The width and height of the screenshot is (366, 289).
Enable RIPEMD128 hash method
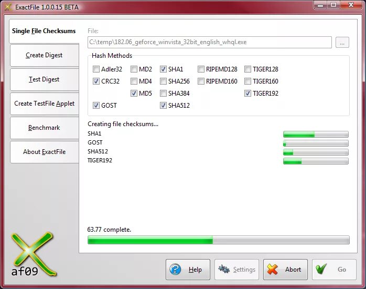pyautogui.click(x=201, y=69)
